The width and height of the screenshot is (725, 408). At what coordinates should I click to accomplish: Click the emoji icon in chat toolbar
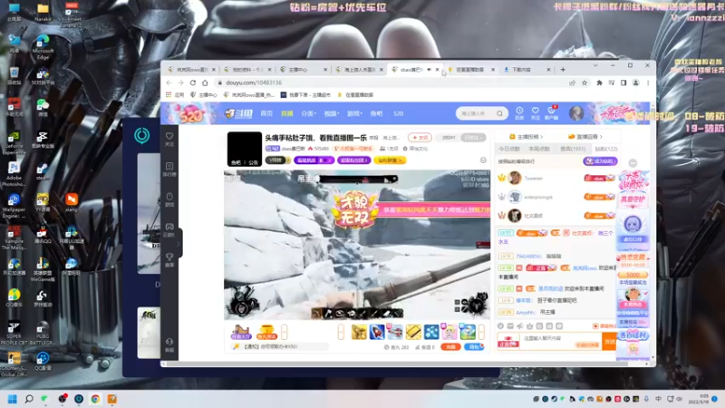[501, 326]
